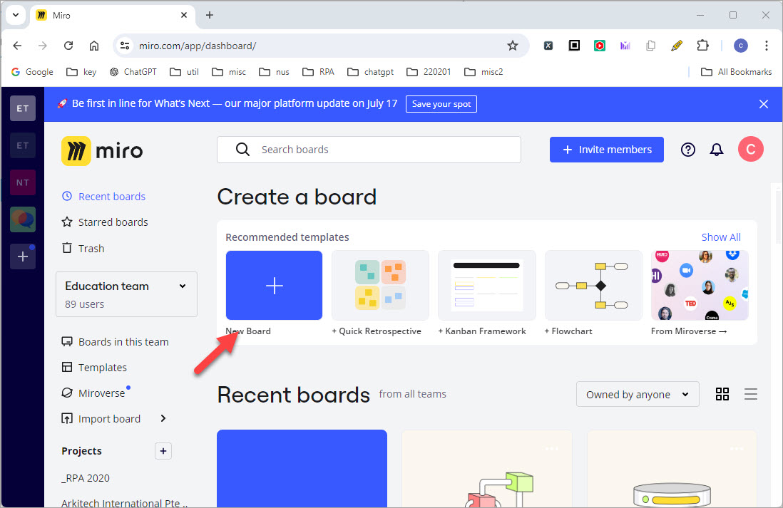Click the browser address bar URL
Screen dimensions: 783x508
pyautogui.click(x=198, y=46)
